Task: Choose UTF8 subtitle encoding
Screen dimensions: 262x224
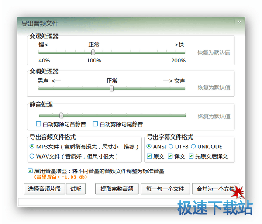Action: [x=171, y=146]
